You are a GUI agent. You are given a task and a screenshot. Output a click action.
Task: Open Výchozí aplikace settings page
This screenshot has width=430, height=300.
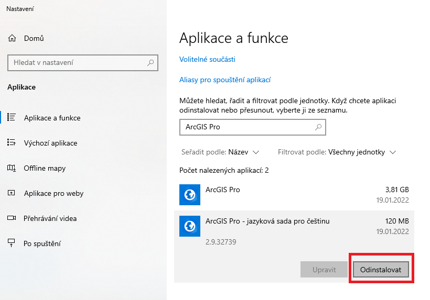[x=50, y=143]
